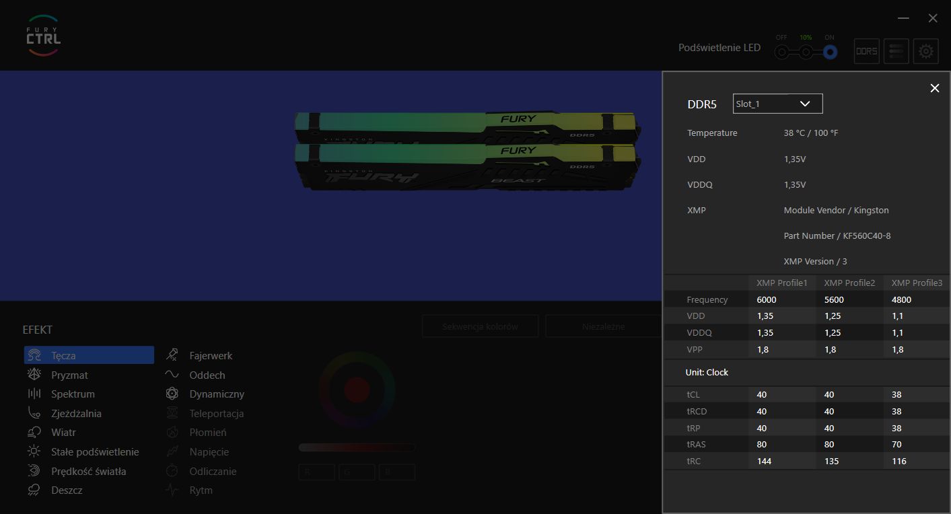Click the 5600 frequency value

point(834,299)
